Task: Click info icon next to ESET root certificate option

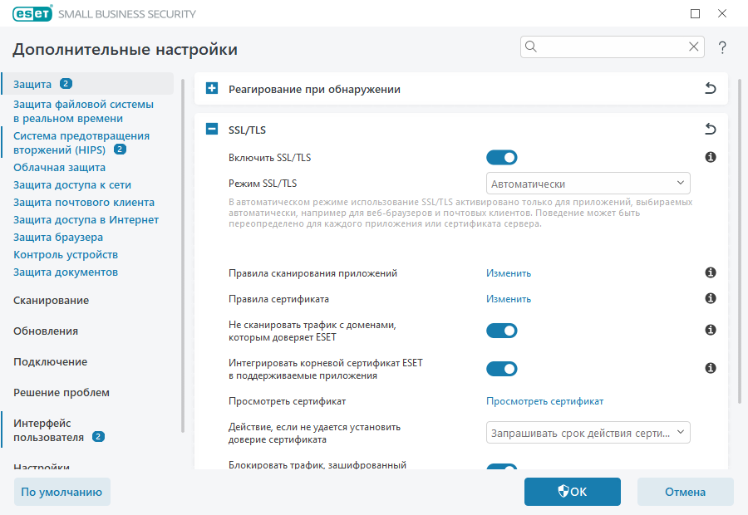Action: [710, 368]
